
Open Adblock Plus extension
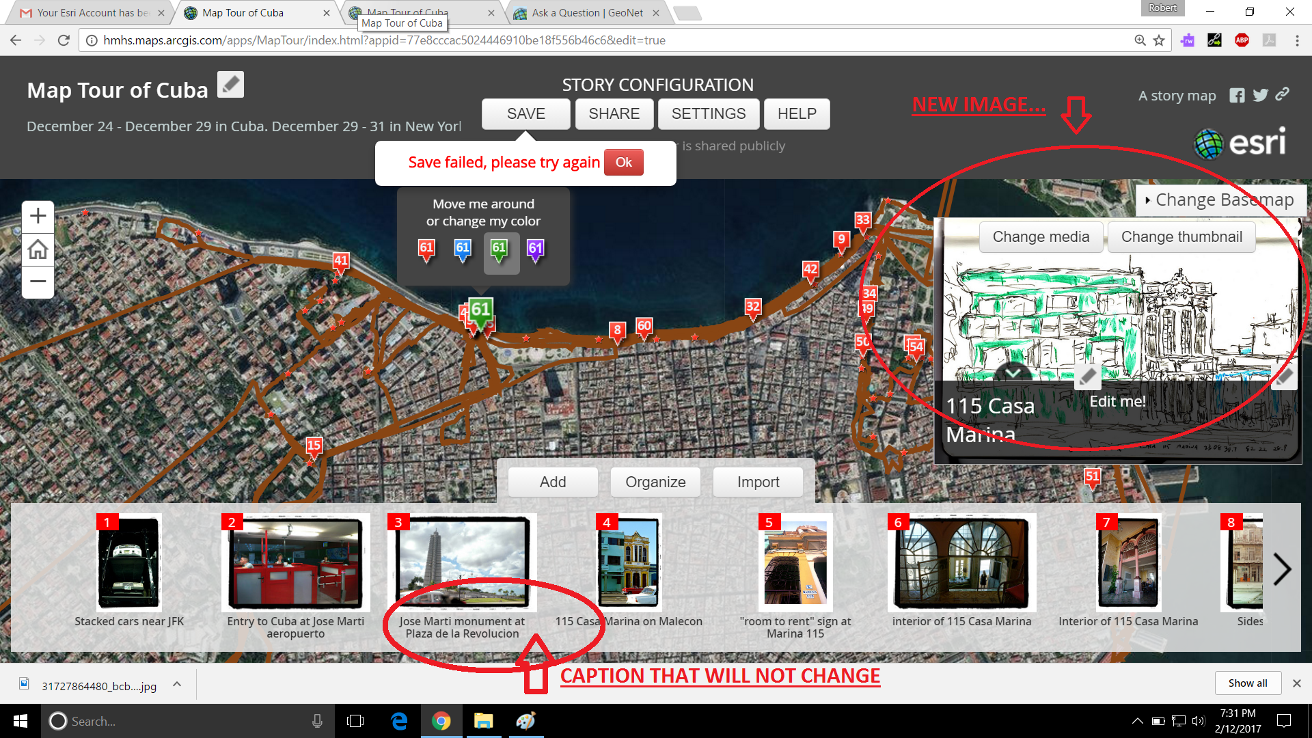(1242, 40)
